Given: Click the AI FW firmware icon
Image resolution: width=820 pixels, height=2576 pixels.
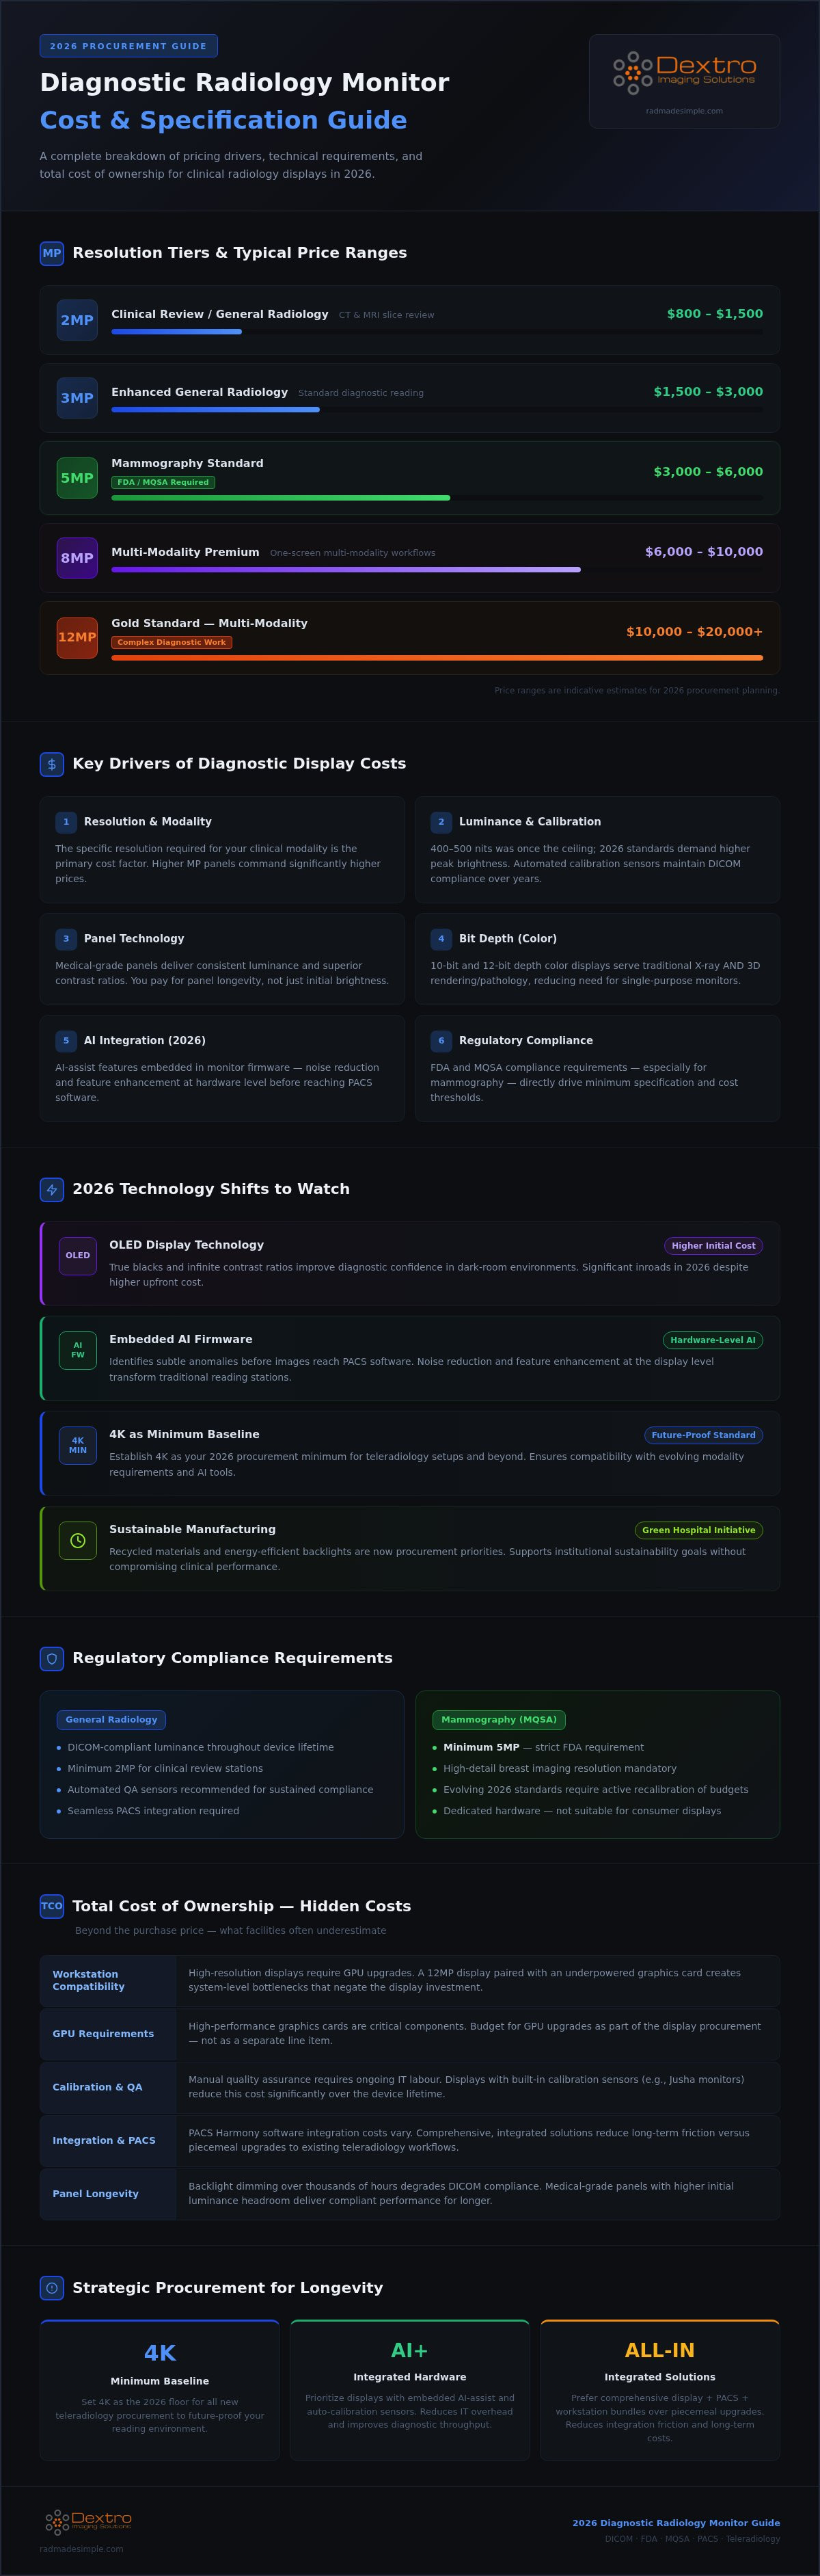Looking at the screenshot, I should click(x=78, y=1350).
